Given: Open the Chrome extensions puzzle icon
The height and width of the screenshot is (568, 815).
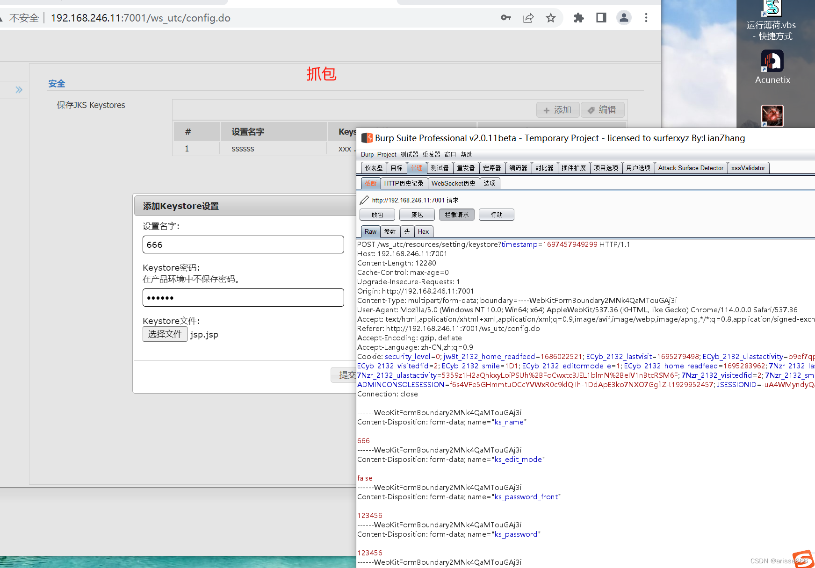Looking at the screenshot, I should (579, 18).
